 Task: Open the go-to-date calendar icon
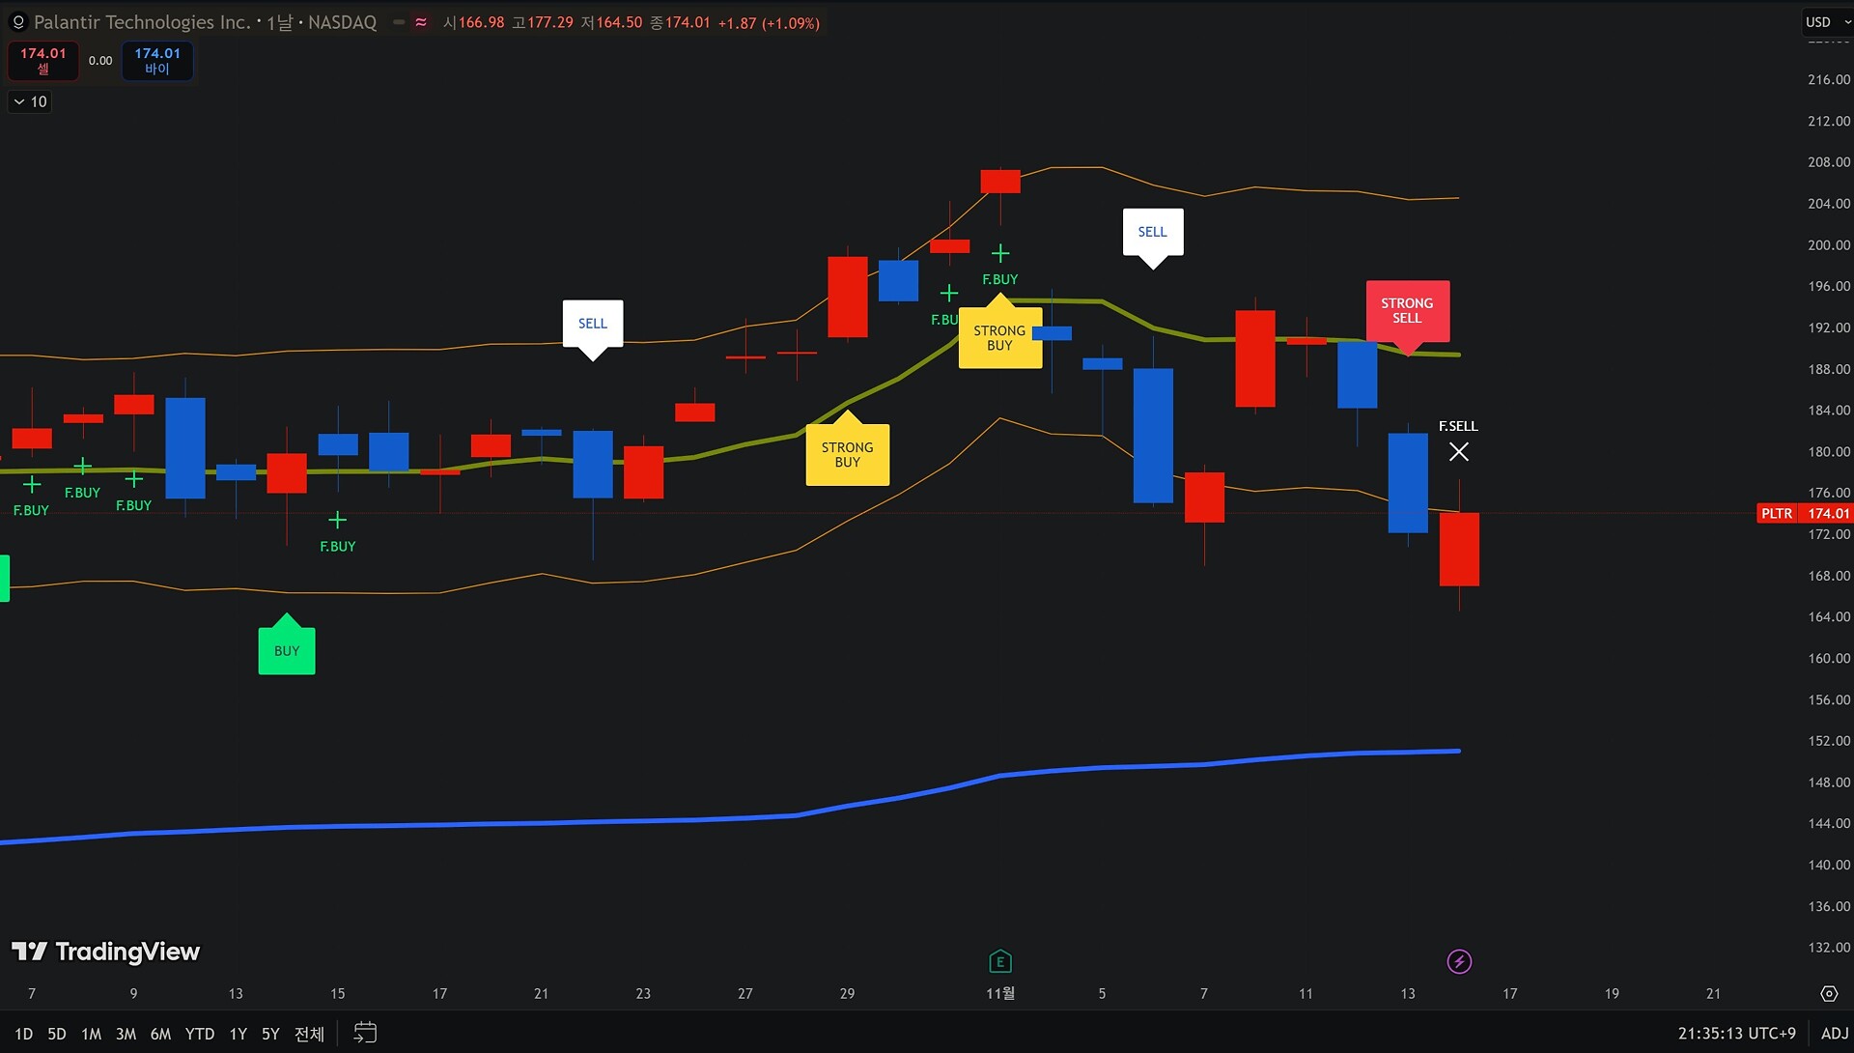point(364,1033)
